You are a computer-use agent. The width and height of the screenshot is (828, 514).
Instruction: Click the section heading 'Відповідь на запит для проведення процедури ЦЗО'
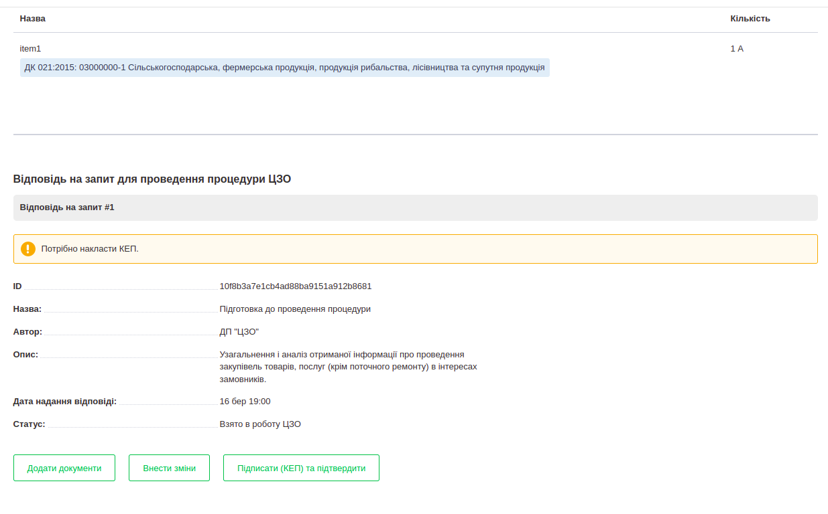pyautogui.click(x=152, y=179)
